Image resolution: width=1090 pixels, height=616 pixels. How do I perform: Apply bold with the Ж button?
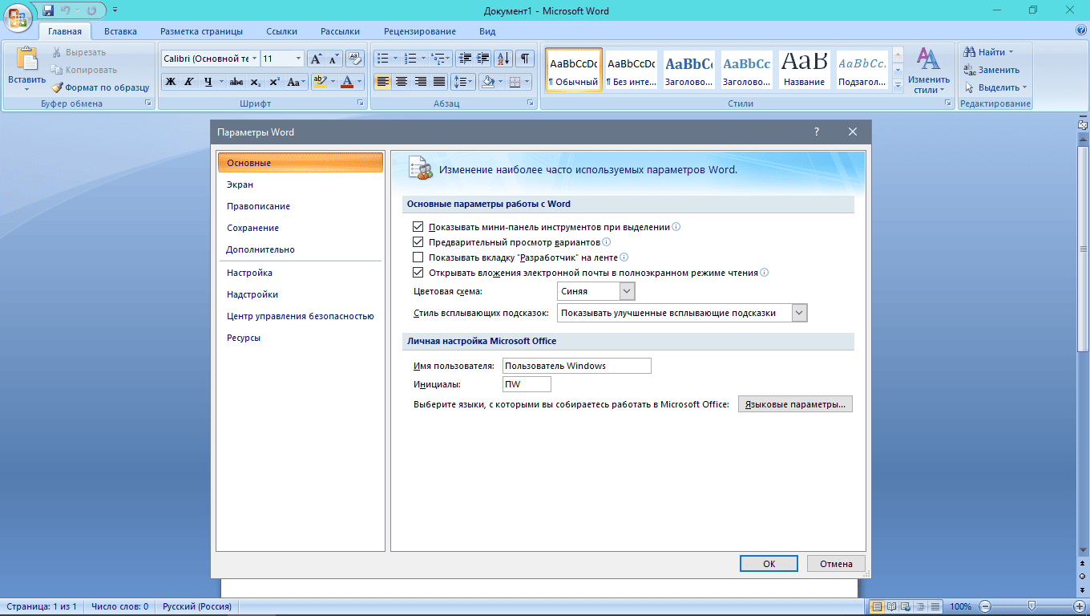pos(171,82)
